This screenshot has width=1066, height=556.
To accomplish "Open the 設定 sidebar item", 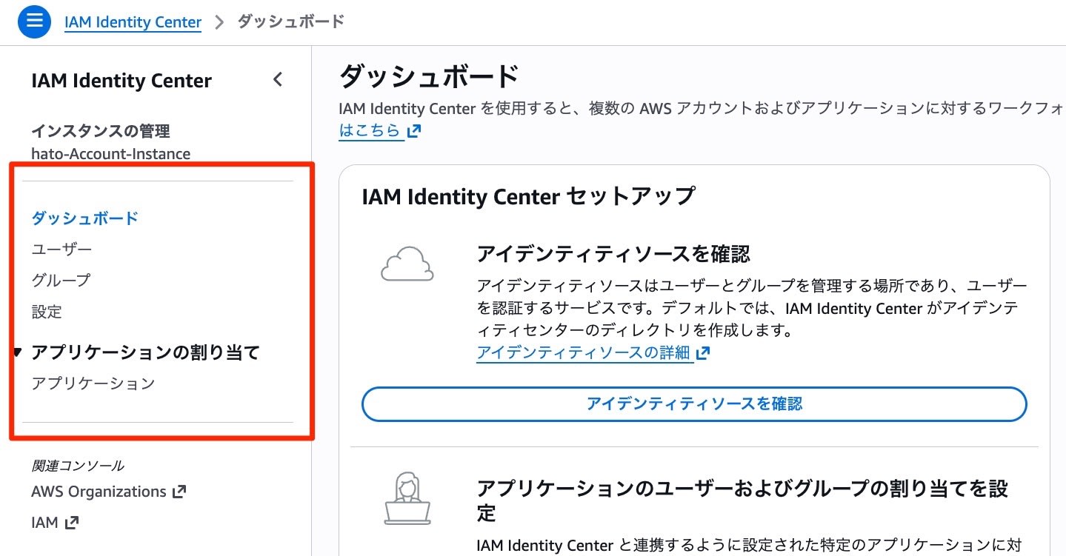I will 47,312.
